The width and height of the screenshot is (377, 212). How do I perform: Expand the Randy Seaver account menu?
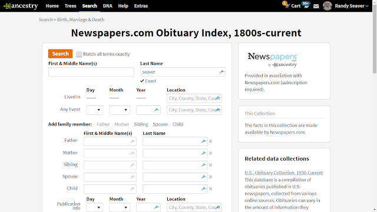[352, 6]
